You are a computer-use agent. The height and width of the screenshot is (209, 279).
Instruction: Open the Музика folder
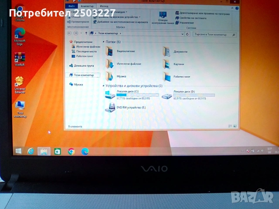[116, 77]
